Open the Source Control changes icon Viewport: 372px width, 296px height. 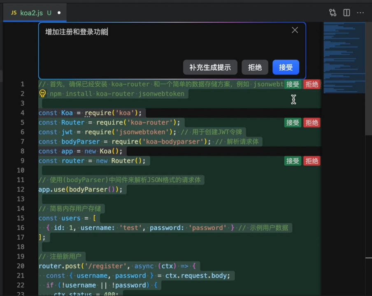(x=333, y=13)
